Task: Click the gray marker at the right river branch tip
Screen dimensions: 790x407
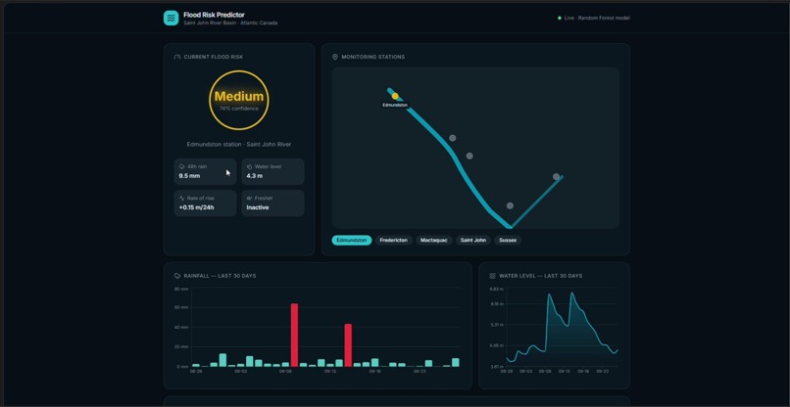Action: click(x=556, y=176)
